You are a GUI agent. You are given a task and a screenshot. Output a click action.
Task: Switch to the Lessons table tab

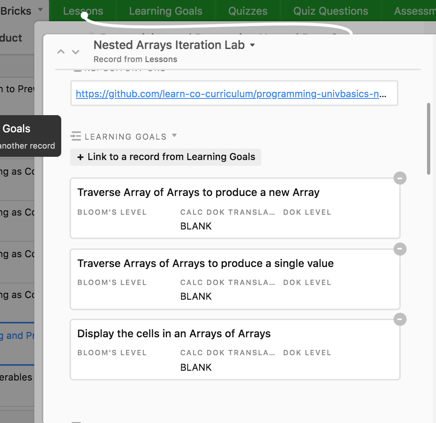[x=83, y=11]
